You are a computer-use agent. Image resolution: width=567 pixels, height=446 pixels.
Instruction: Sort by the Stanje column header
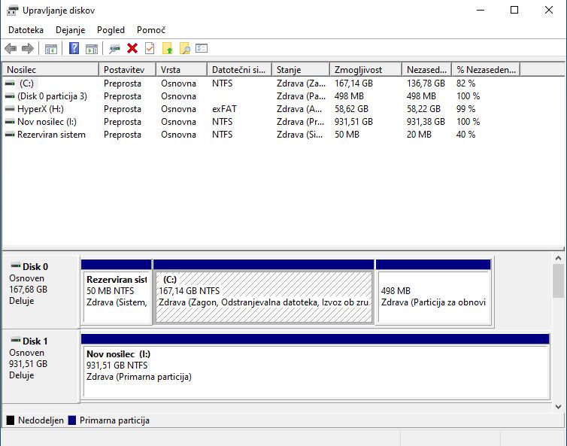click(301, 69)
